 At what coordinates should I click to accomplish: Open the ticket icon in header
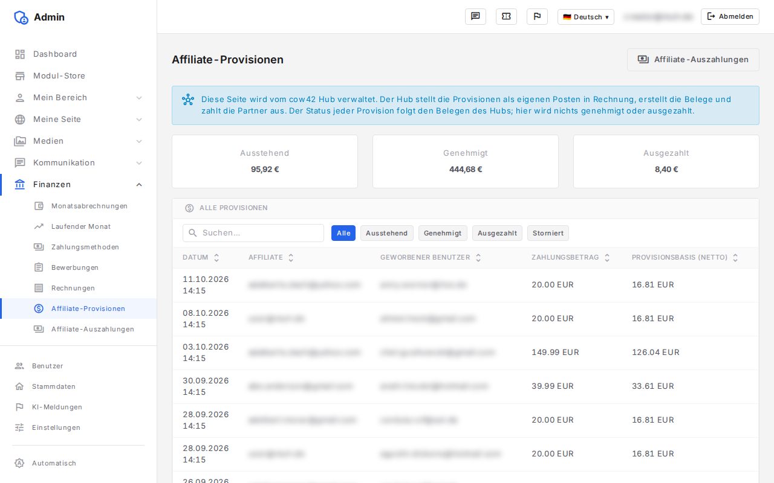coord(506,17)
